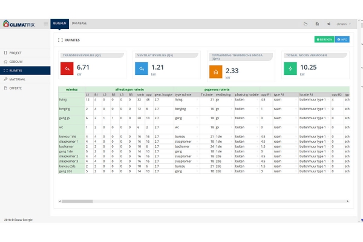Viewport: 363px width, 242px height.
Task: Click the red transmissieverlies icon tile
Action: (x=67, y=68)
